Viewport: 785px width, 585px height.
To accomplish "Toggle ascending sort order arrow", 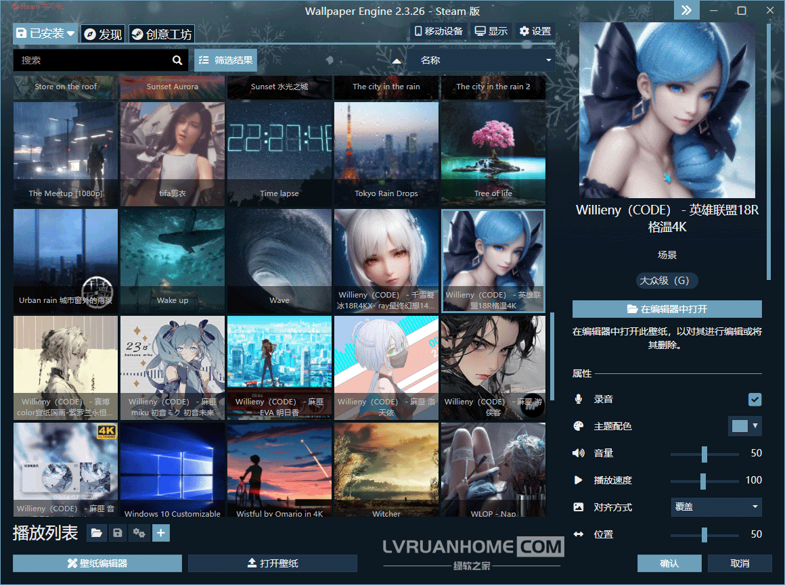I will coord(397,60).
